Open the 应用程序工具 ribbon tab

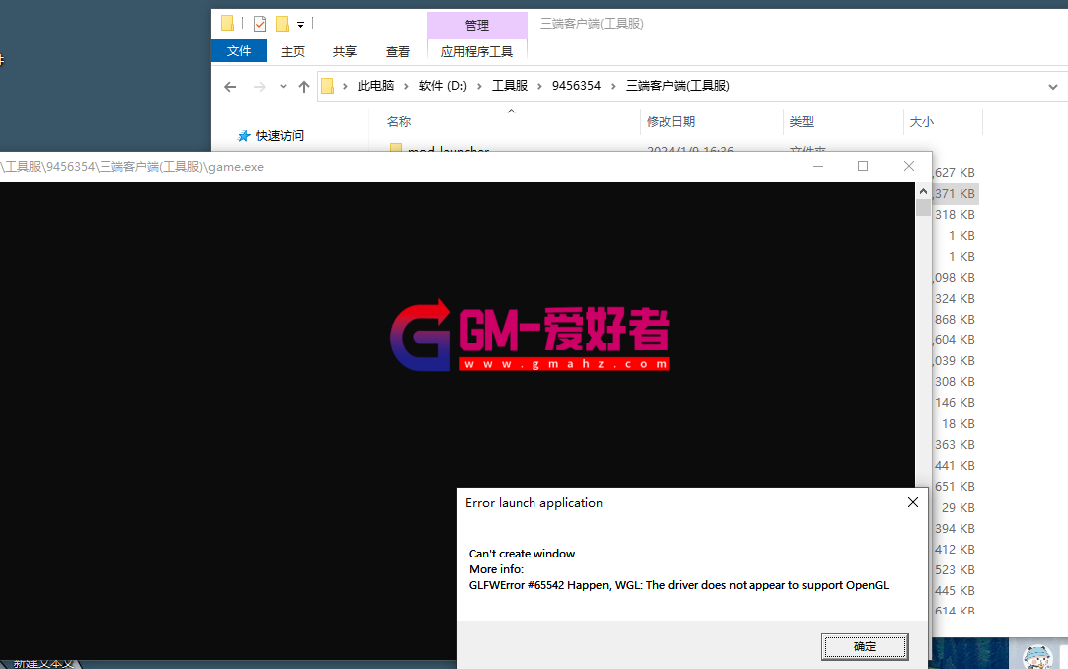pyautogui.click(x=477, y=51)
